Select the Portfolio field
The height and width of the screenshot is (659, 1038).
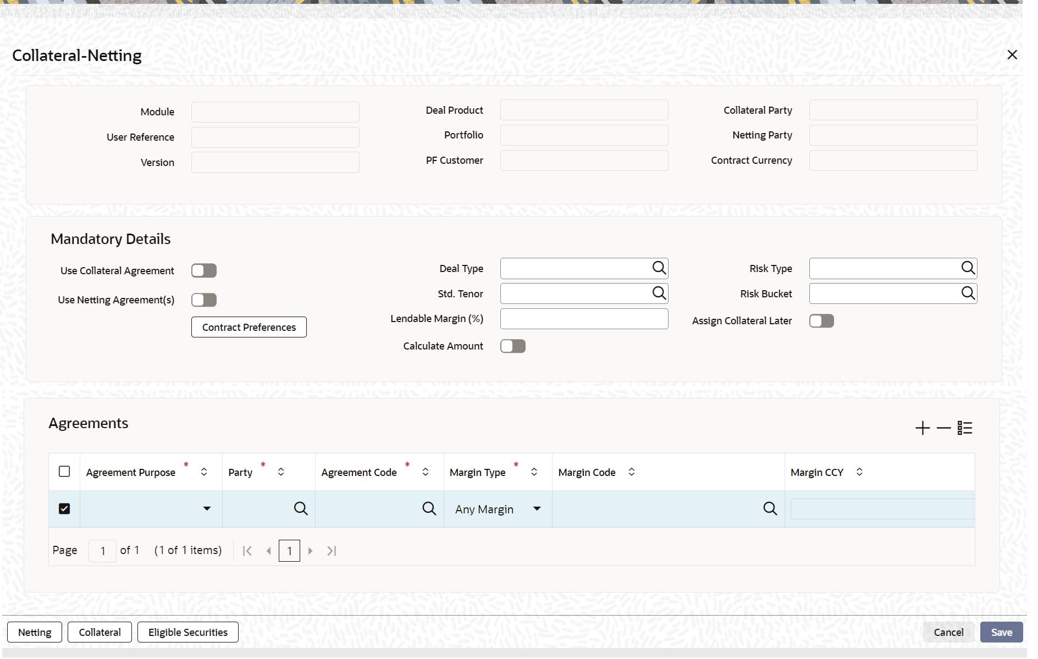584,135
